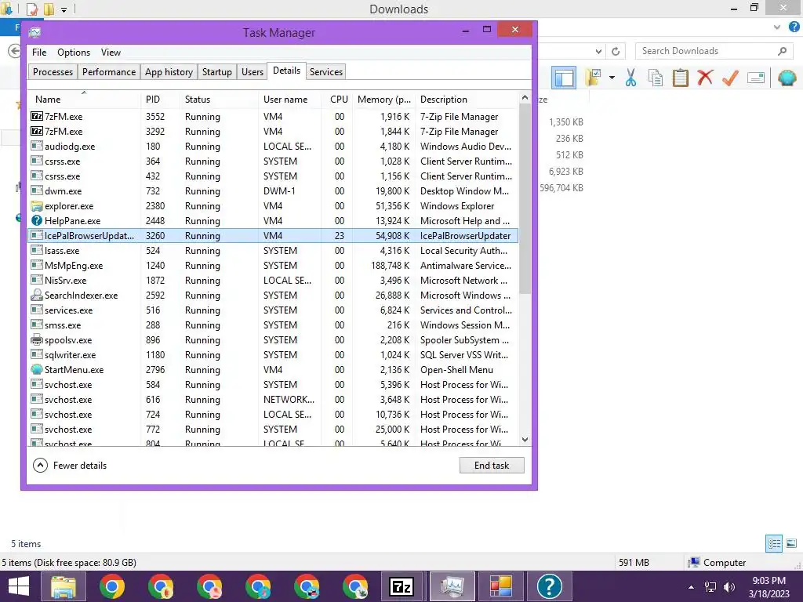
Task: Expand the ribbon chevron in the Downloads window
Action: click(x=777, y=27)
